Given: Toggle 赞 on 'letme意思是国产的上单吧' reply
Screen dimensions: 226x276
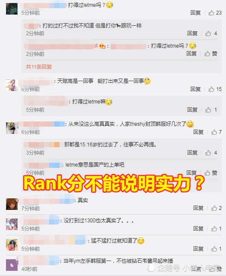Looking at the screenshot, I should pyautogui.click(x=211, y=173).
